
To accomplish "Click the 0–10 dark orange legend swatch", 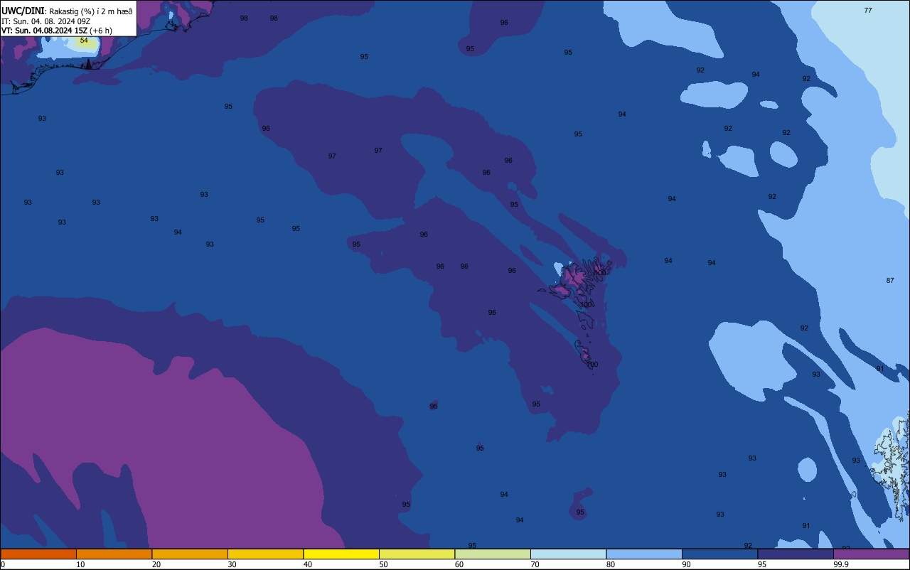I will [x=38, y=554].
